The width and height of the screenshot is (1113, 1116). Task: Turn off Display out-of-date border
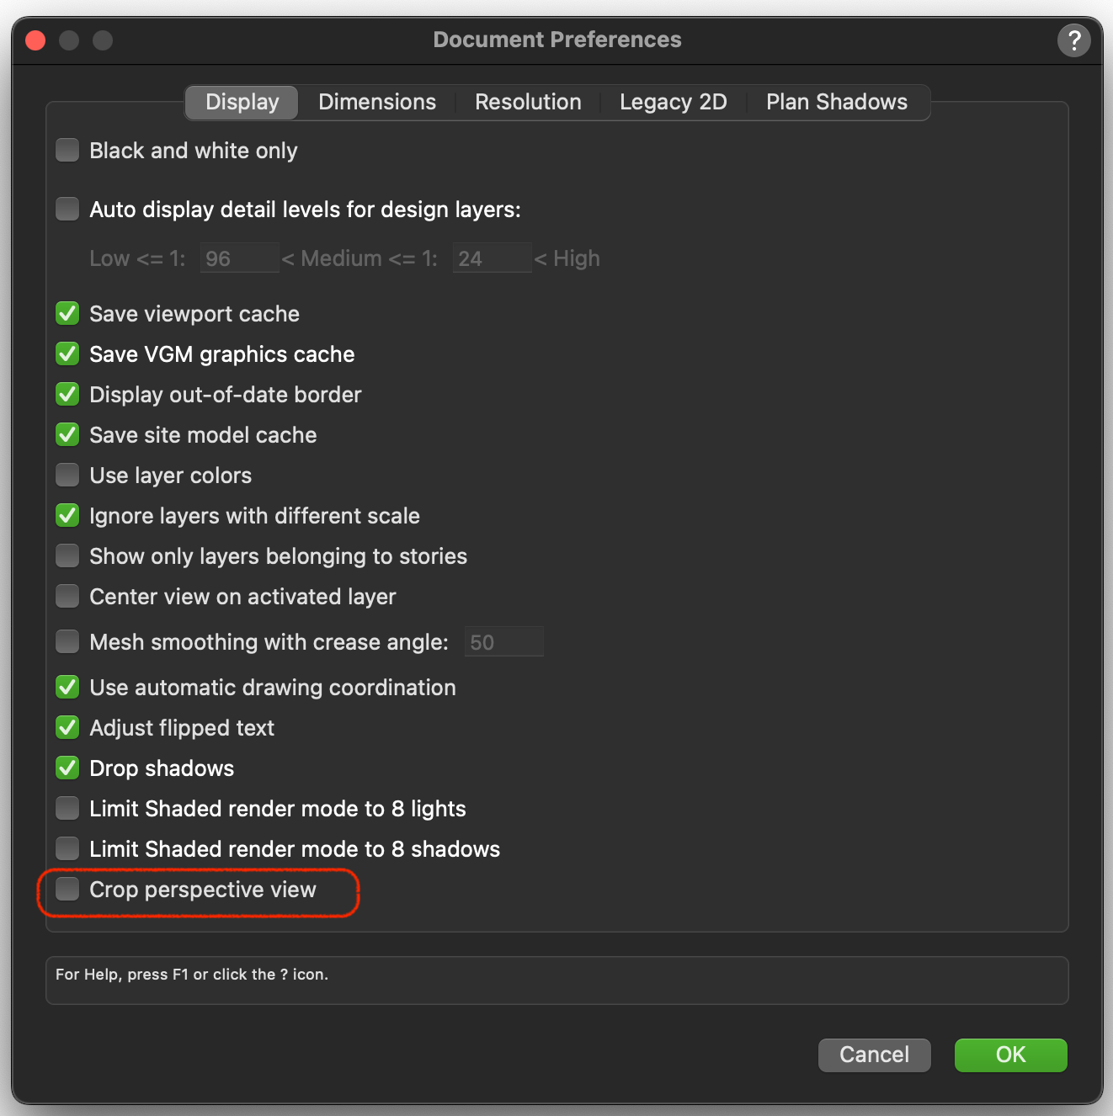67,395
